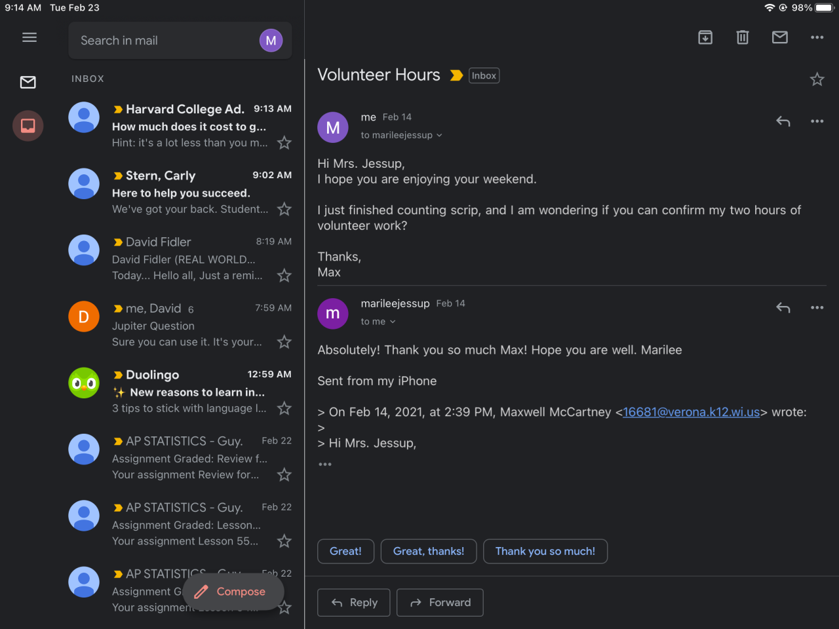Mark conversation as unread
Image resolution: width=839 pixels, height=629 pixels.
(780, 37)
